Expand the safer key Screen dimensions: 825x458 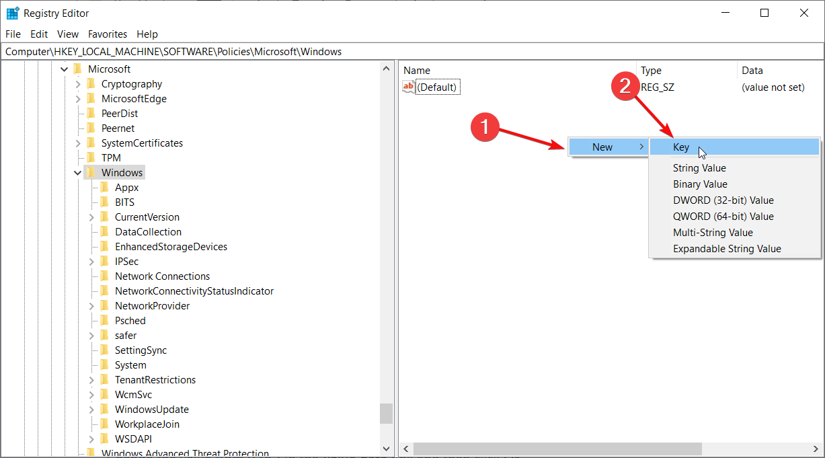coord(91,336)
